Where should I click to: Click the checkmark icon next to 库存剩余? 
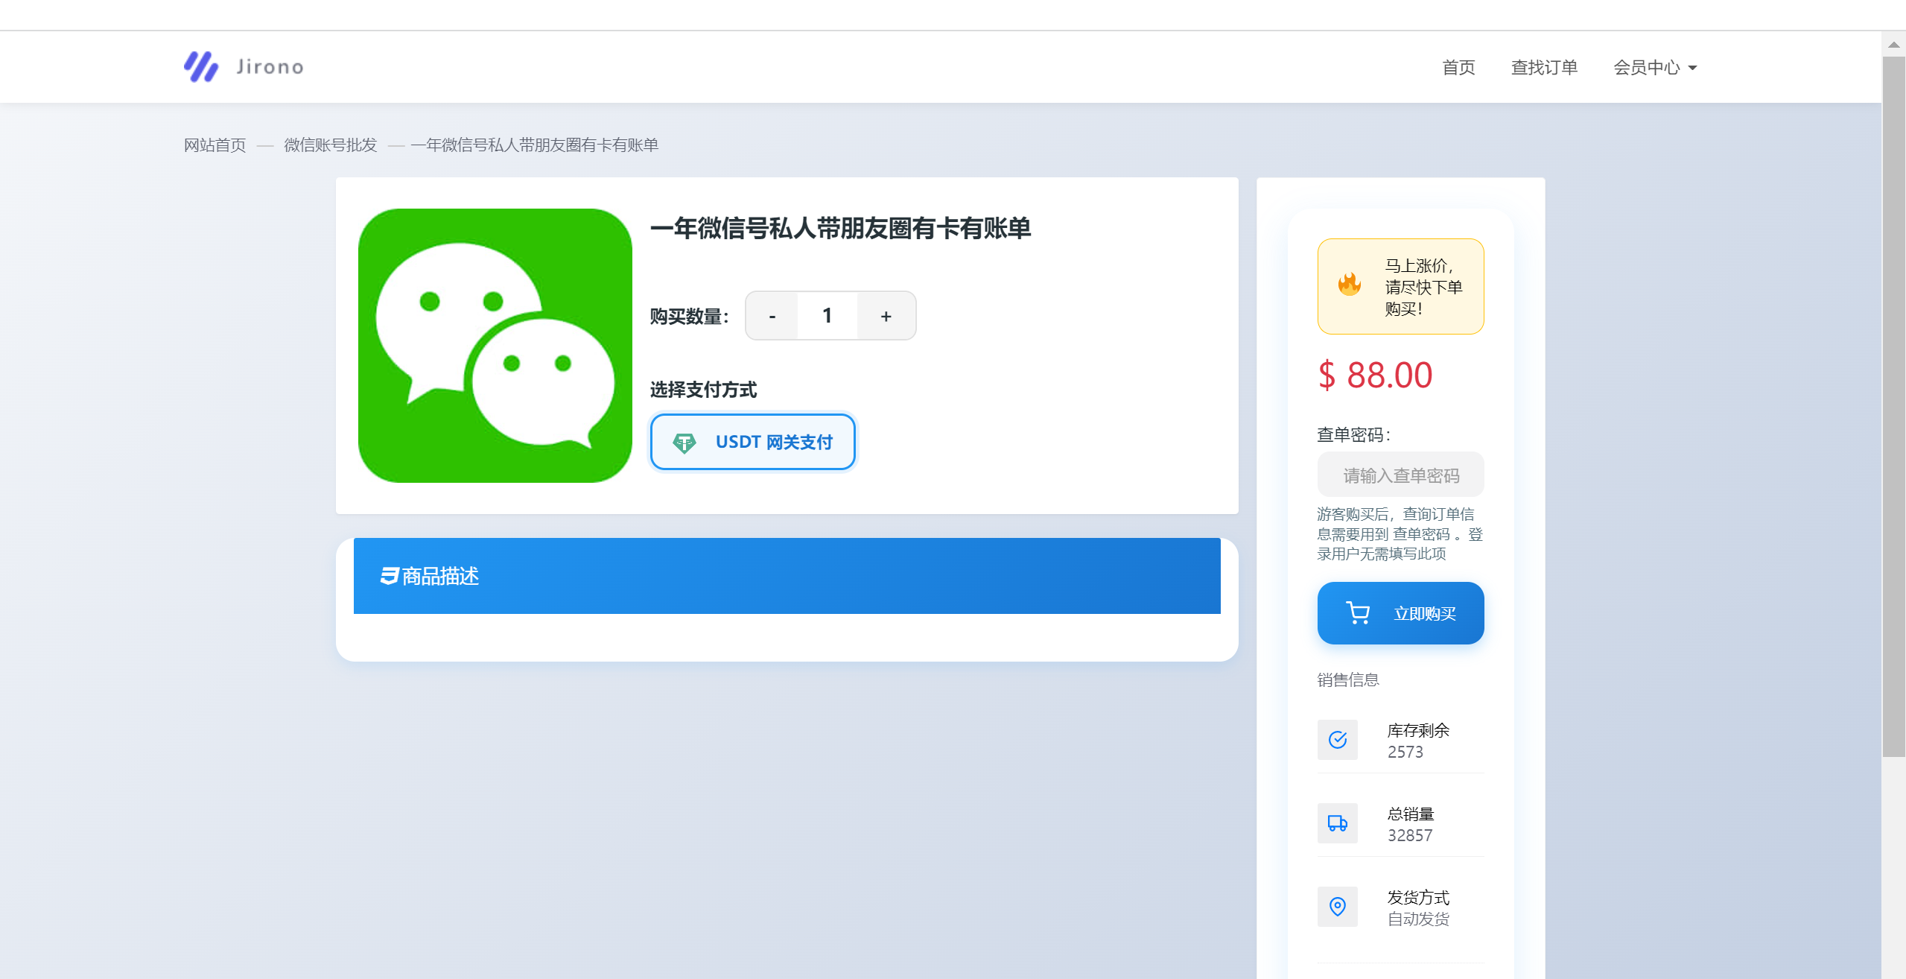pyautogui.click(x=1338, y=740)
